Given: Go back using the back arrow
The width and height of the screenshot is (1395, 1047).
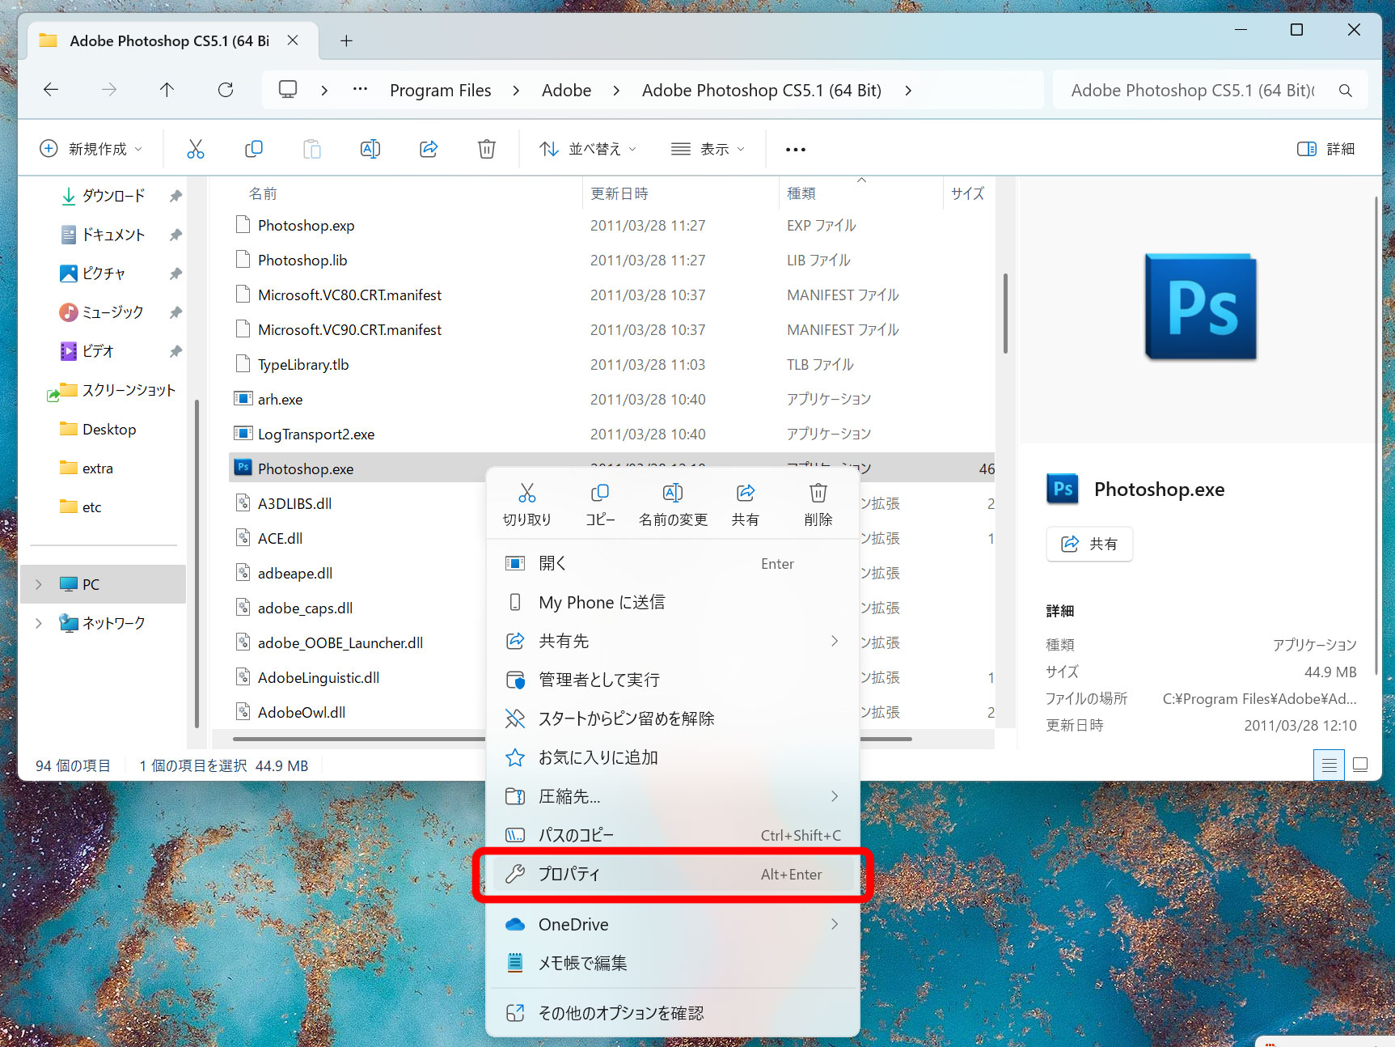Looking at the screenshot, I should pos(51,90).
